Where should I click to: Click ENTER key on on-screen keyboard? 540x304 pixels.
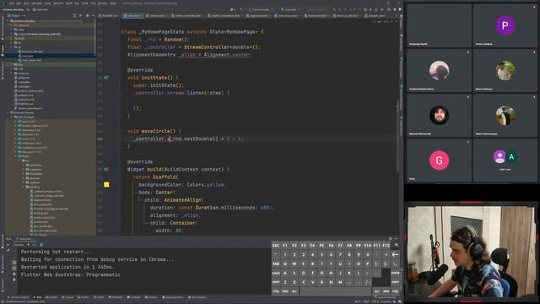coord(395,273)
